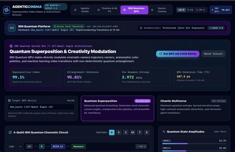Click the layers icon beside Timeline & ML FX
The image size is (235, 152).
(99, 10)
